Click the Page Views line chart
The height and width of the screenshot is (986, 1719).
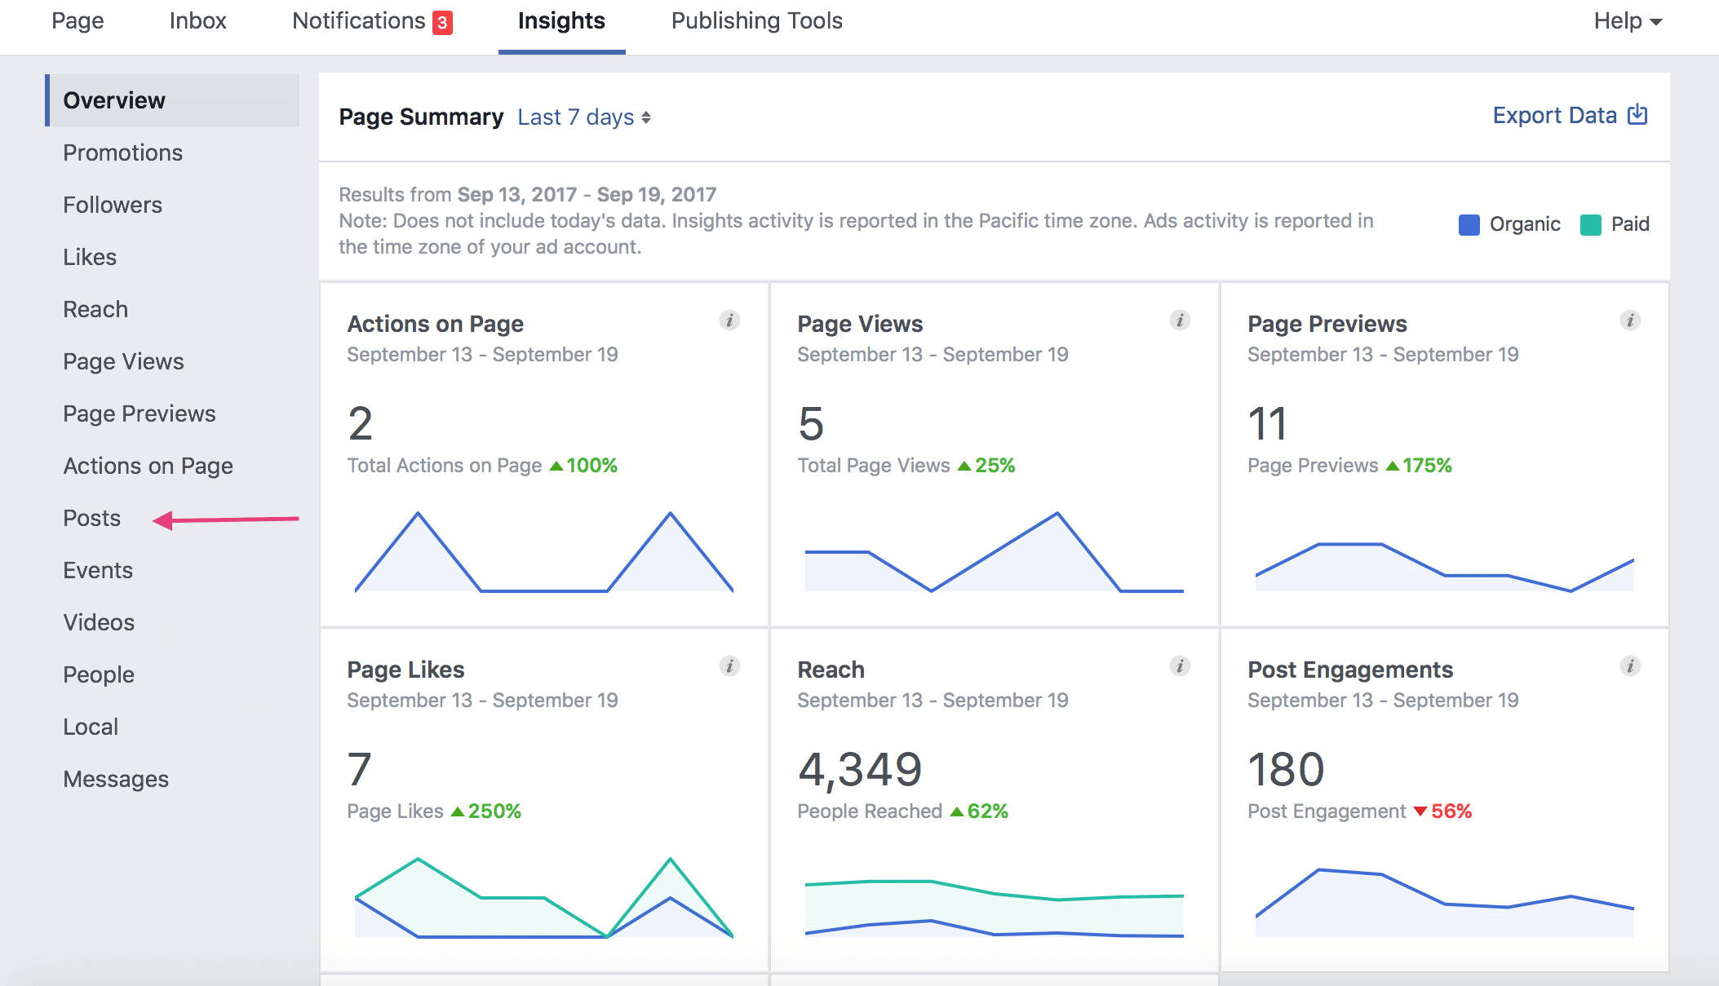pyautogui.click(x=995, y=552)
